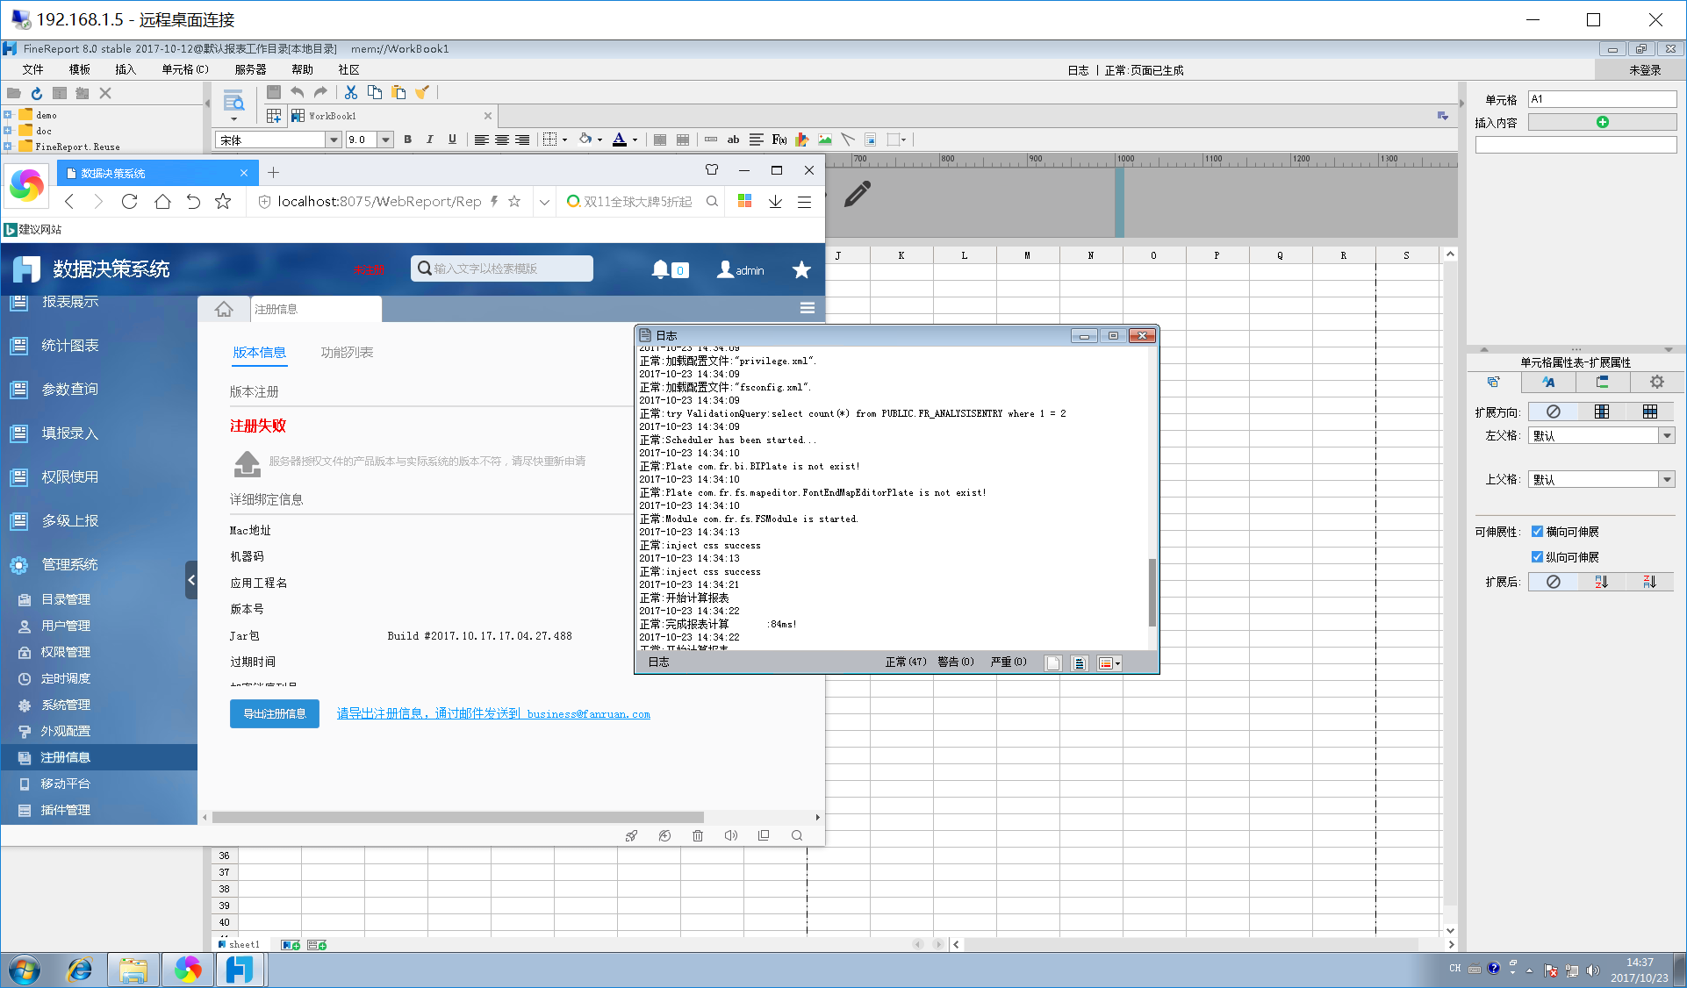1687x988 pixels.
Task: Select no-expansion direction option
Action: [x=1553, y=412]
